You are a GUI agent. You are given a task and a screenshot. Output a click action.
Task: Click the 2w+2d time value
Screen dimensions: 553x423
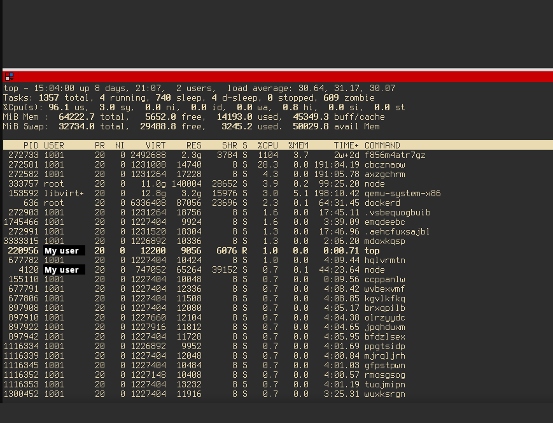coord(346,155)
